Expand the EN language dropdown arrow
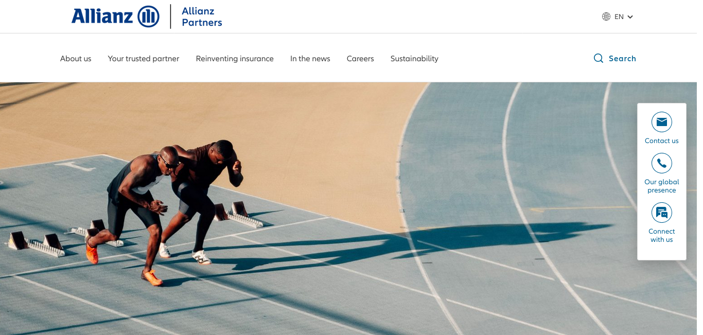The width and height of the screenshot is (703, 335). tap(630, 17)
